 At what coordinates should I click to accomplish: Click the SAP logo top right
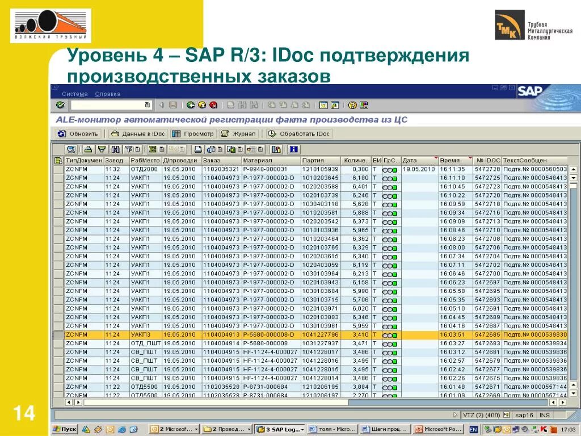[529, 91]
